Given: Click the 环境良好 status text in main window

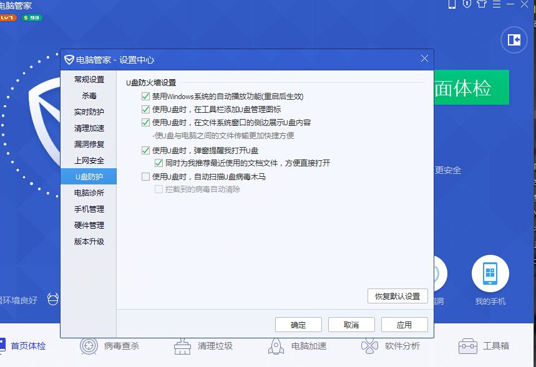Looking at the screenshot, I should [19, 300].
